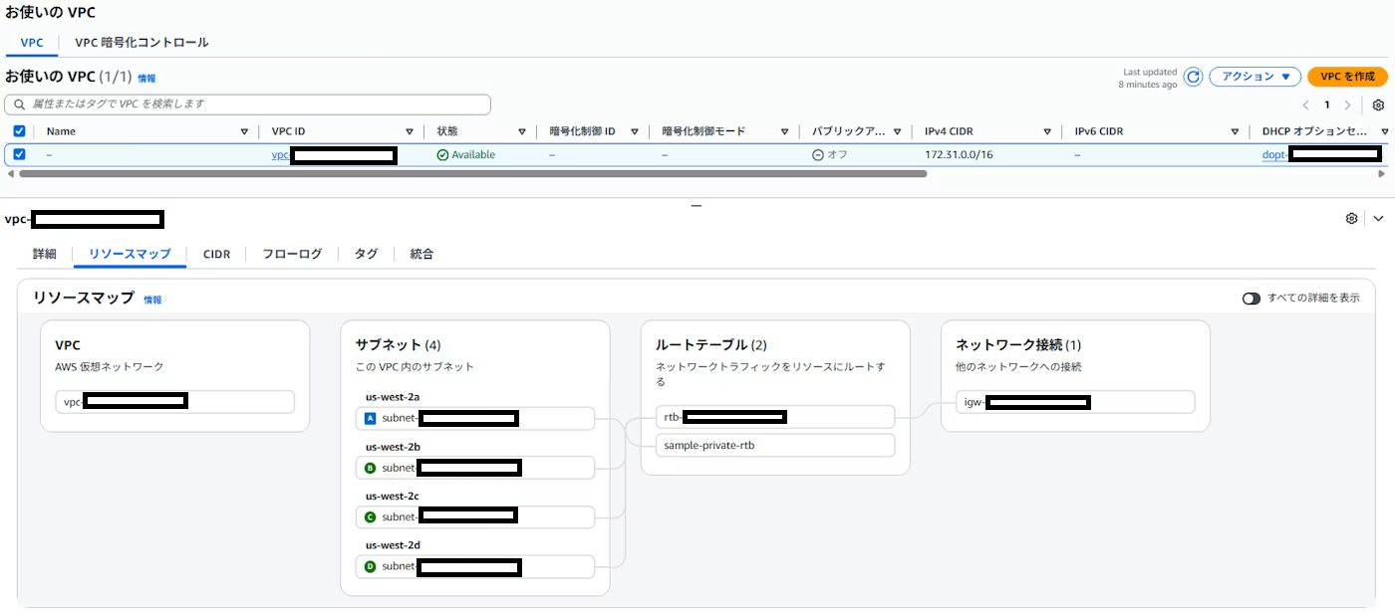
Task: Switch to the CIDR tab
Action: tap(216, 254)
